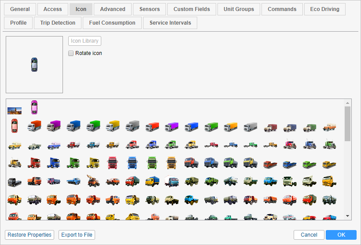Select orange vintage truck with white canopy
361x245 pixels.
[x=329, y=127]
